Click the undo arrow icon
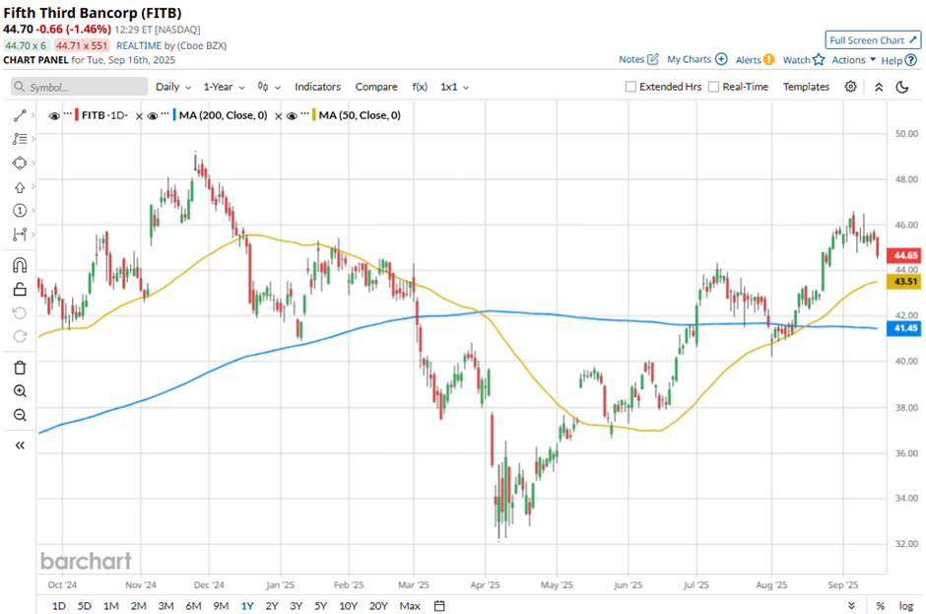This screenshot has width=926, height=614. pyautogui.click(x=20, y=312)
